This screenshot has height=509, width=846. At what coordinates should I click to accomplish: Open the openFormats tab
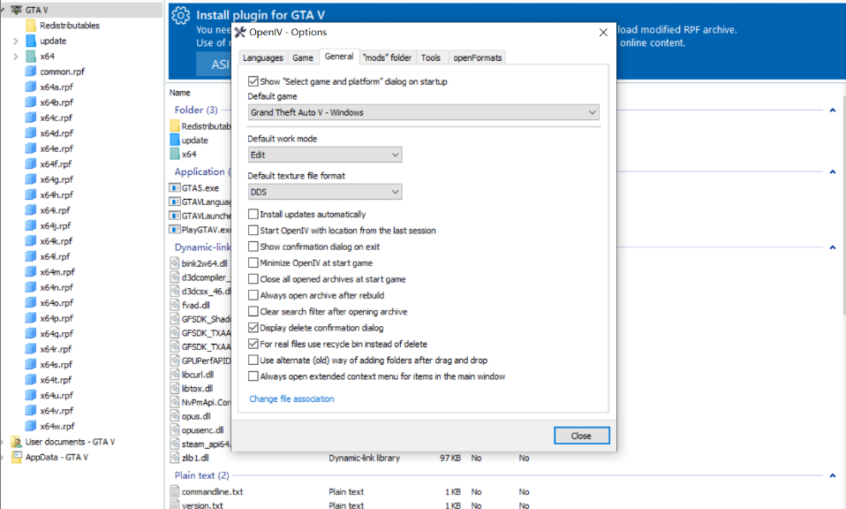pyautogui.click(x=478, y=57)
